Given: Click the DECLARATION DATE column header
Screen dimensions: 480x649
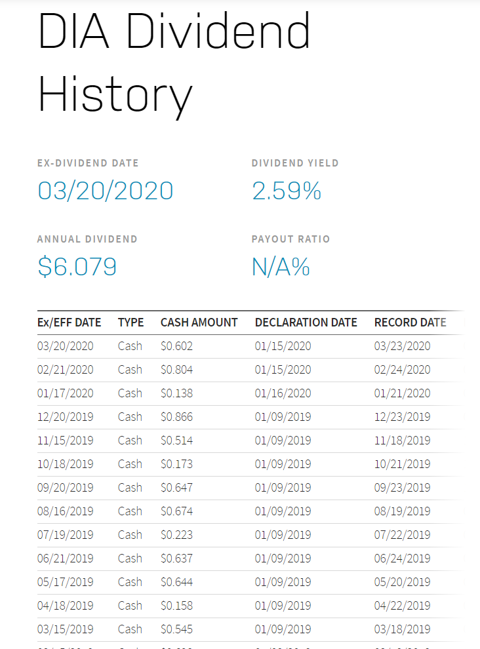Looking at the screenshot, I should point(306,323).
